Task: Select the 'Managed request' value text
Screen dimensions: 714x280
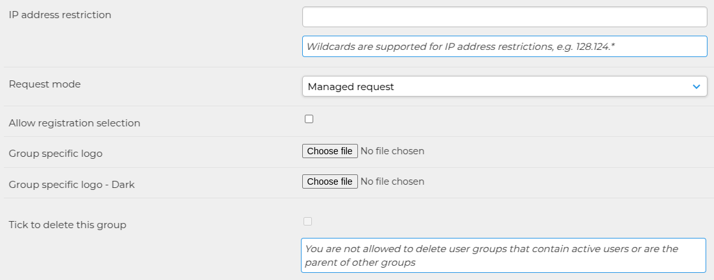Action: pos(351,86)
